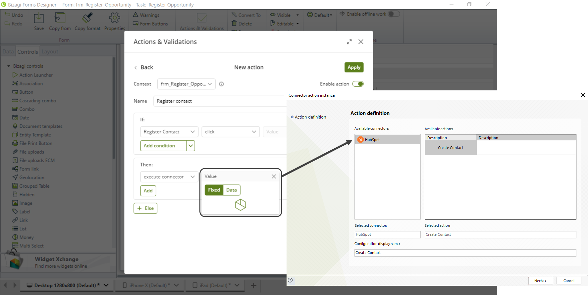Add a new device layout tab
The image size is (588, 295).
coord(253,285)
